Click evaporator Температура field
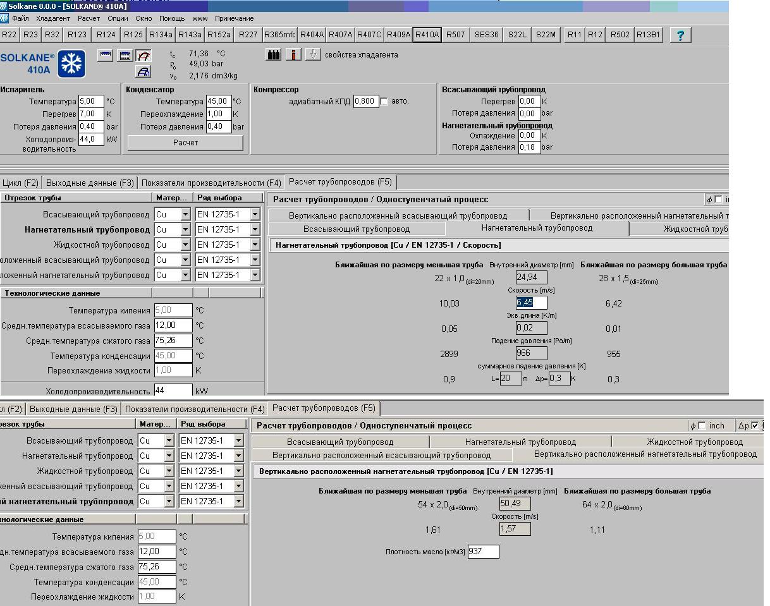This screenshot has height=606, width=770. pos(91,101)
